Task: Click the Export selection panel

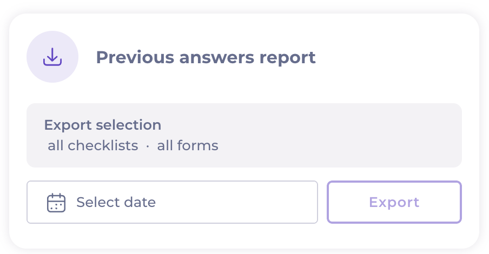Action: (244, 135)
